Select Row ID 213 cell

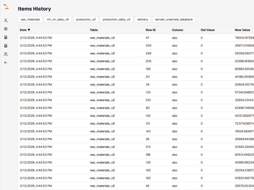148,147
